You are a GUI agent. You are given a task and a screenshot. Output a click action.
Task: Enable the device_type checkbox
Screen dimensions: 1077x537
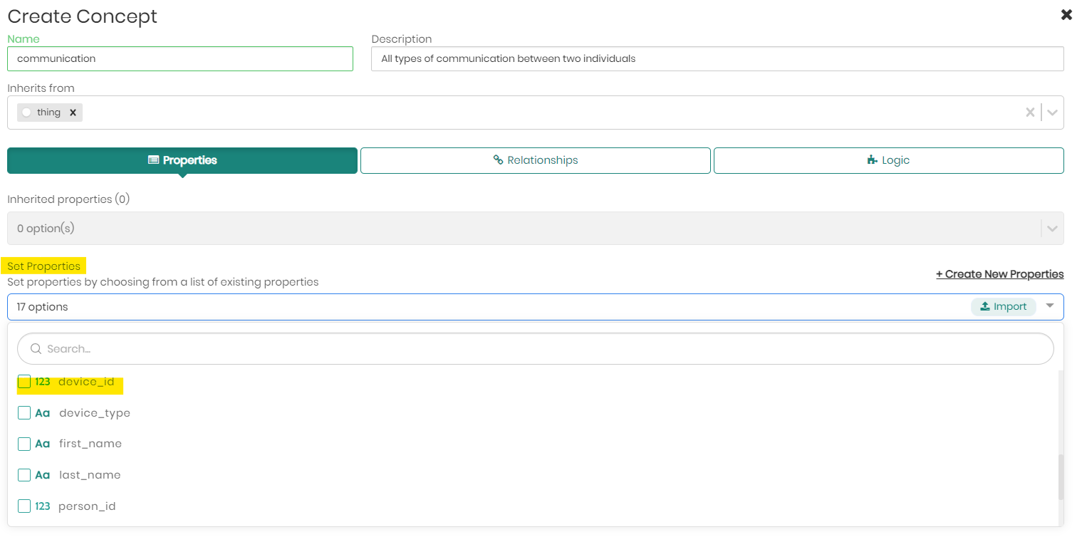point(24,413)
